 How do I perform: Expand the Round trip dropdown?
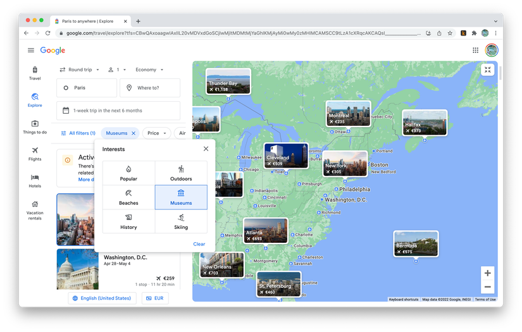(x=80, y=70)
